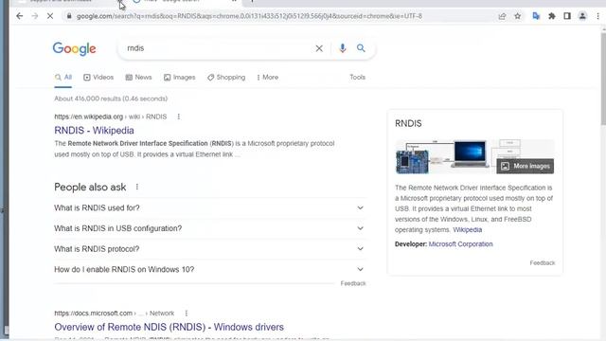
Task: Click the lock icon in address bar
Action: pos(69,16)
